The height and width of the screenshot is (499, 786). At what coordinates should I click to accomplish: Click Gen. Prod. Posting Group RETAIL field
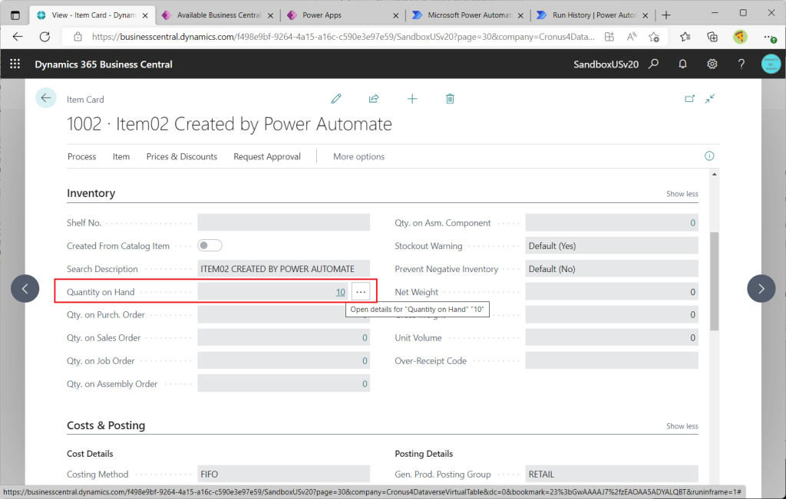tap(612, 474)
